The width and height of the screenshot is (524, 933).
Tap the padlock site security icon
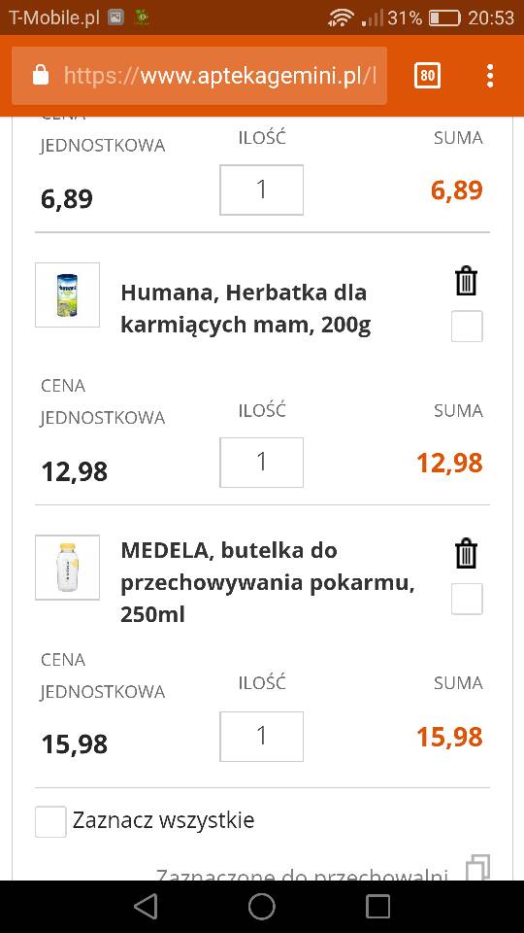[40, 76]
